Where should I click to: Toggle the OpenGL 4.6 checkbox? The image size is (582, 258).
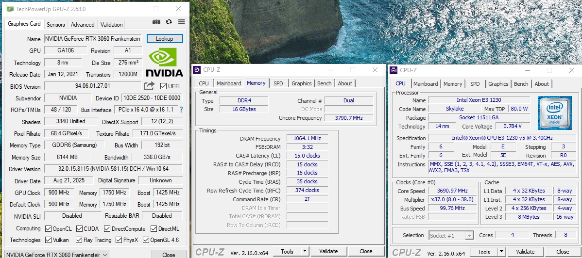point(146,240)
